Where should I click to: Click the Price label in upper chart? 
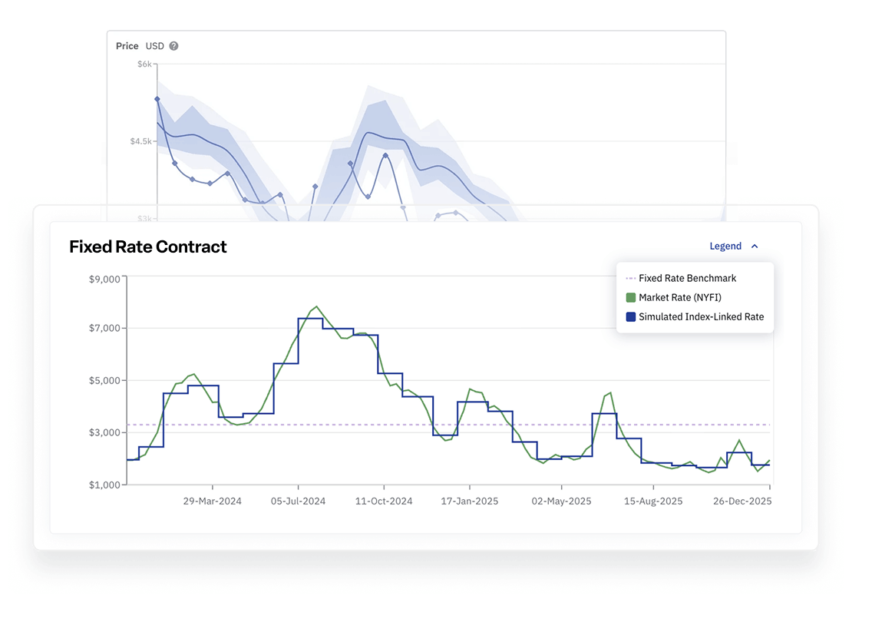click(x=127, y=46)
